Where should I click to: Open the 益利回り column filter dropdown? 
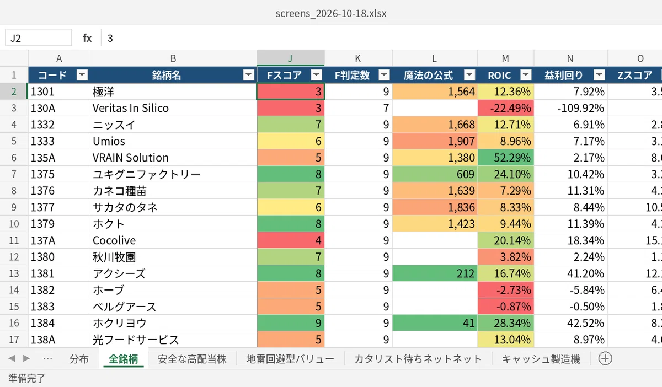tap(599, 76)
